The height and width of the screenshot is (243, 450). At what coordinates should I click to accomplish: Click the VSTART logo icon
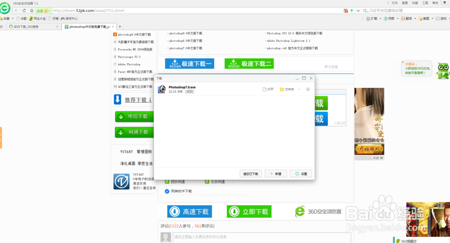click(x=121, y=181)
